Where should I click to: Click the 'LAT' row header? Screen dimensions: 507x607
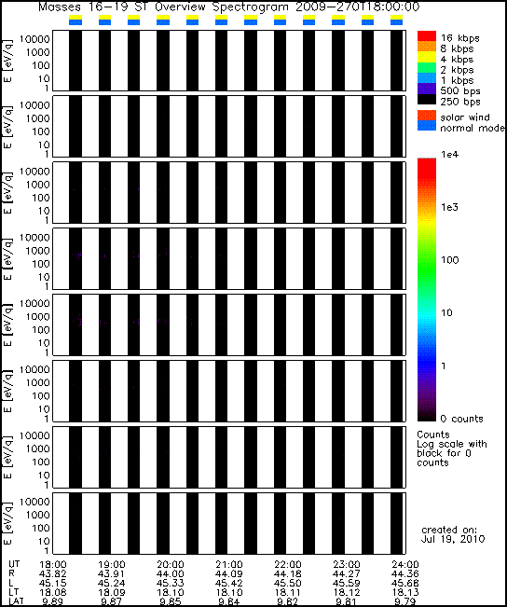pyautogui.click(x=16, y=601)
